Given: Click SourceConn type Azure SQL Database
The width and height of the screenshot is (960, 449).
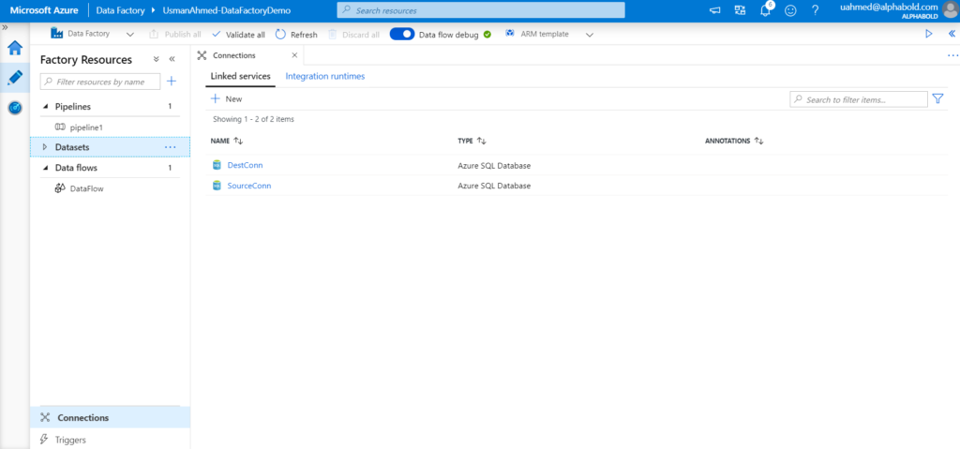Looking at the screenshot, I should (494, 186).
